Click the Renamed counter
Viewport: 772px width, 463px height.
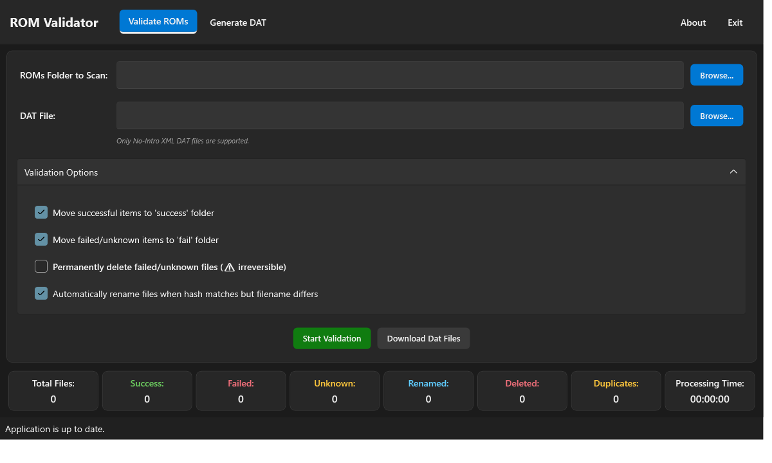pyautogui.click(x=428, y=391)
